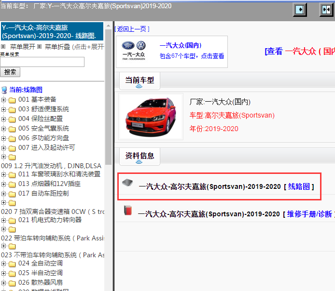Toggle 菜单折叠 to collapse all menus
The image size is (335, 291).
point(57,47)
